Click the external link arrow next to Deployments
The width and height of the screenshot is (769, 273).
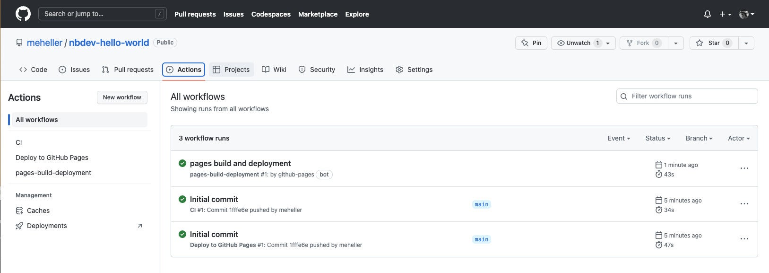coord(140,226)
